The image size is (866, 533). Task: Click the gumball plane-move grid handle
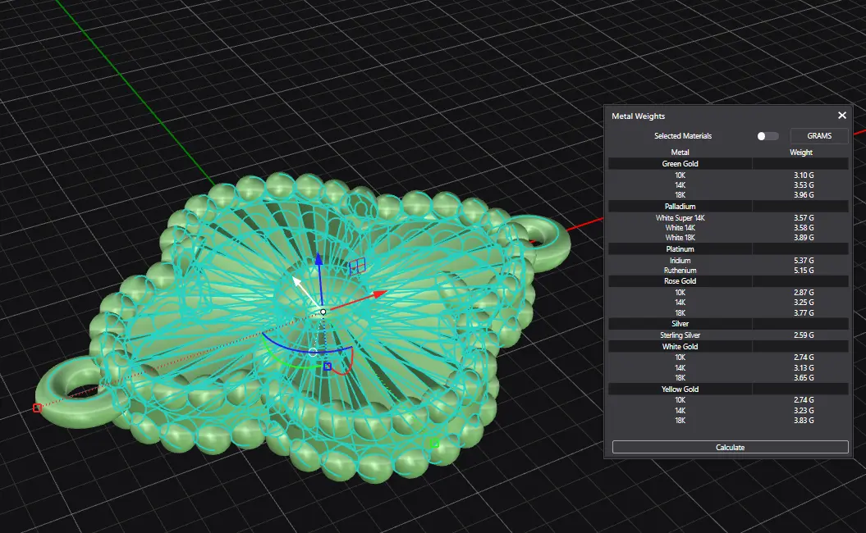[356, 266]
